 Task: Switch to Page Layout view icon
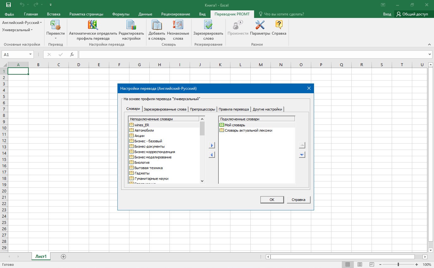[x=360, y=265]
